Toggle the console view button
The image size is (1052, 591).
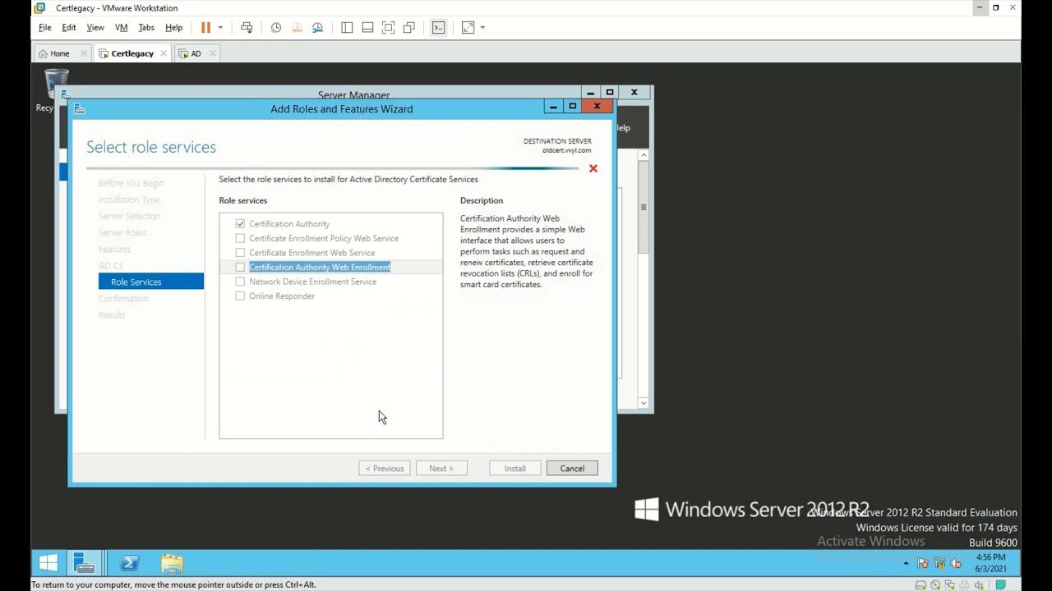439,27
